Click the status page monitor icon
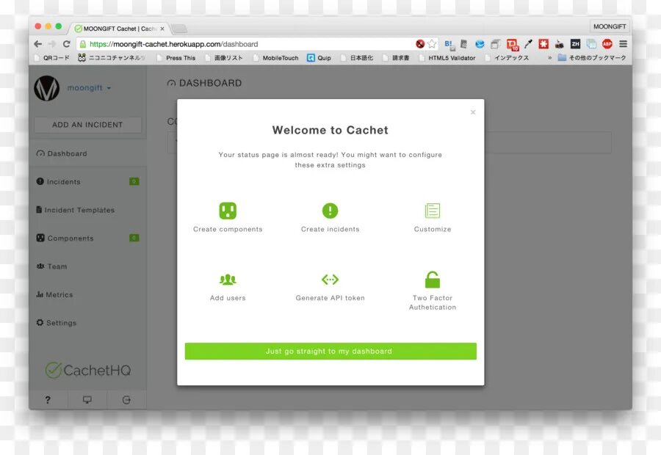Screen dimensions: 661x455 coord(87,400)
